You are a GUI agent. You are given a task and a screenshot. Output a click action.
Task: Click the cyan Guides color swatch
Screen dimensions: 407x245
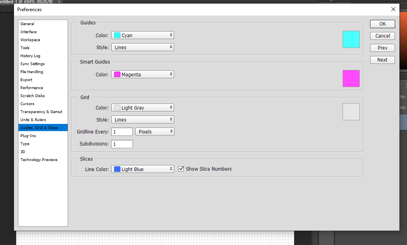(x=351, y=40)
